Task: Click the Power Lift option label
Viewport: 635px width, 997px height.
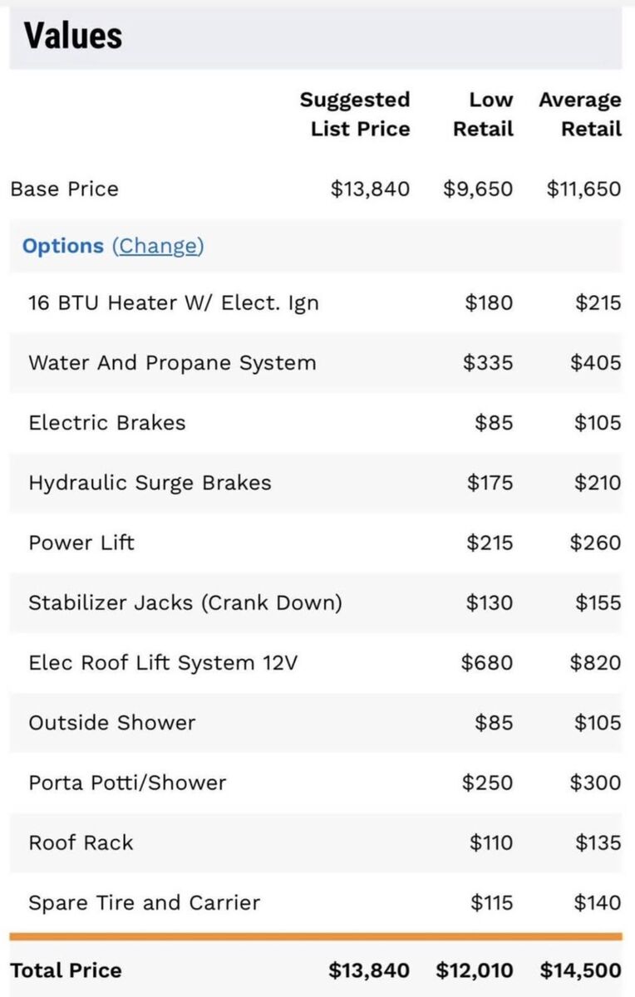Action: (81, 543)
